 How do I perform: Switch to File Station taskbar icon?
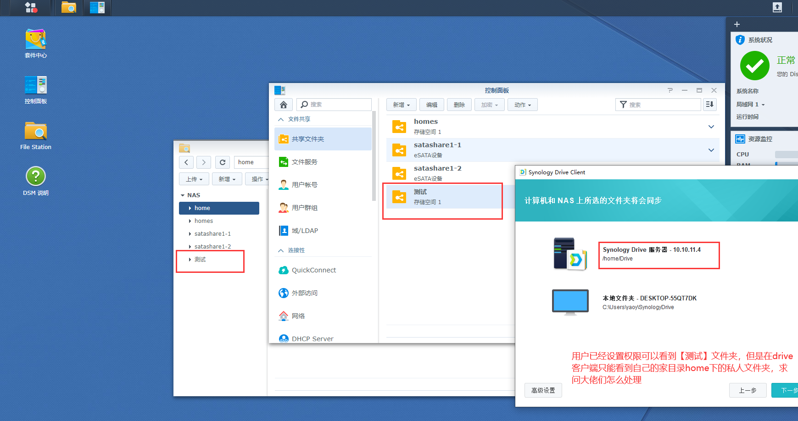coord(69,7)
